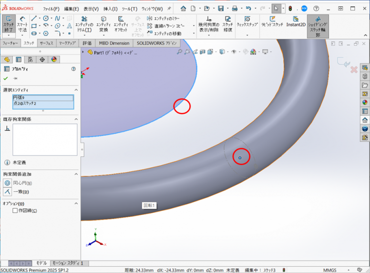Enable the 作図線 checkbox

click(15, 211)
